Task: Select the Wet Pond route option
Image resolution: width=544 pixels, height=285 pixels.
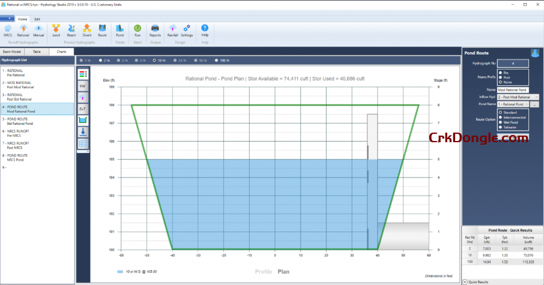Action: tap(501, 122)
